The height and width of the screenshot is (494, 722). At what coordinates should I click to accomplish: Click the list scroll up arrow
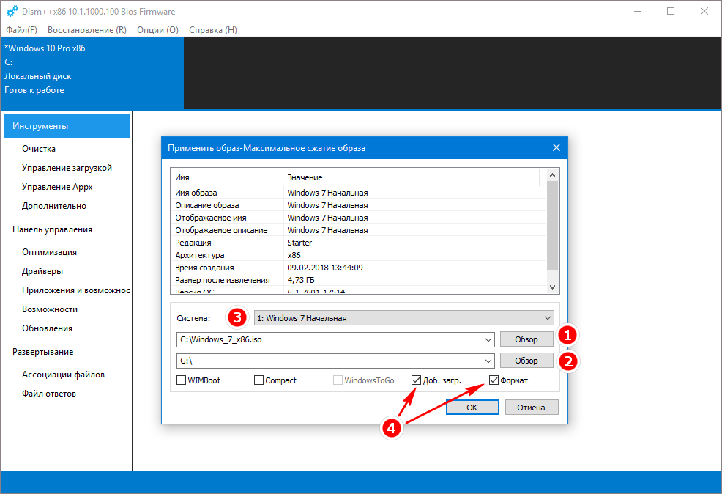coord(553,175)
